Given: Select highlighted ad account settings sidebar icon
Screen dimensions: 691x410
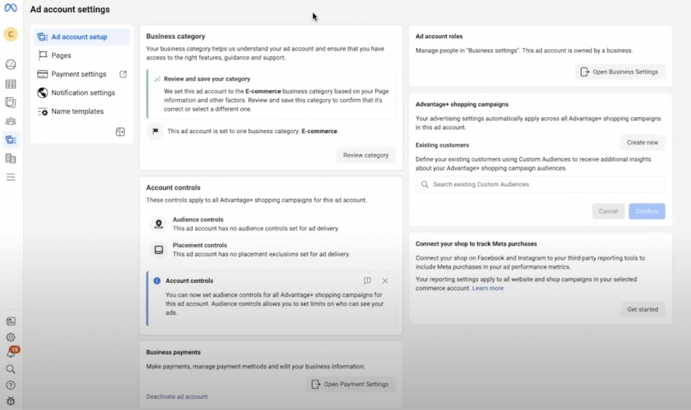Looking at the screenshot, I should click(11, 140).
